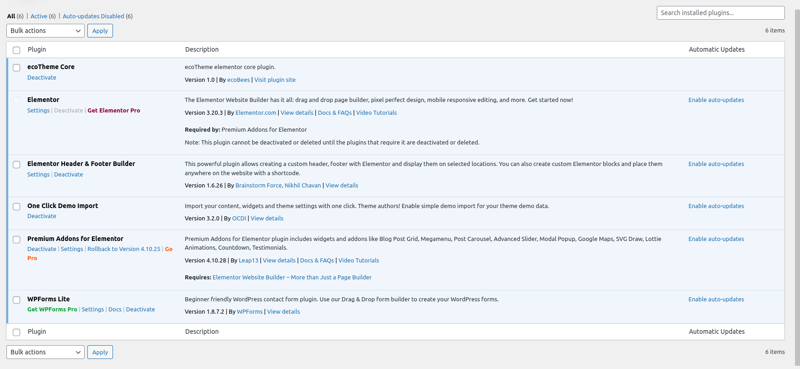The width and height of the screenshot is (800, 369).
Task: Enable auto-updates for WPForms Lite
Action: pos(716,299)
